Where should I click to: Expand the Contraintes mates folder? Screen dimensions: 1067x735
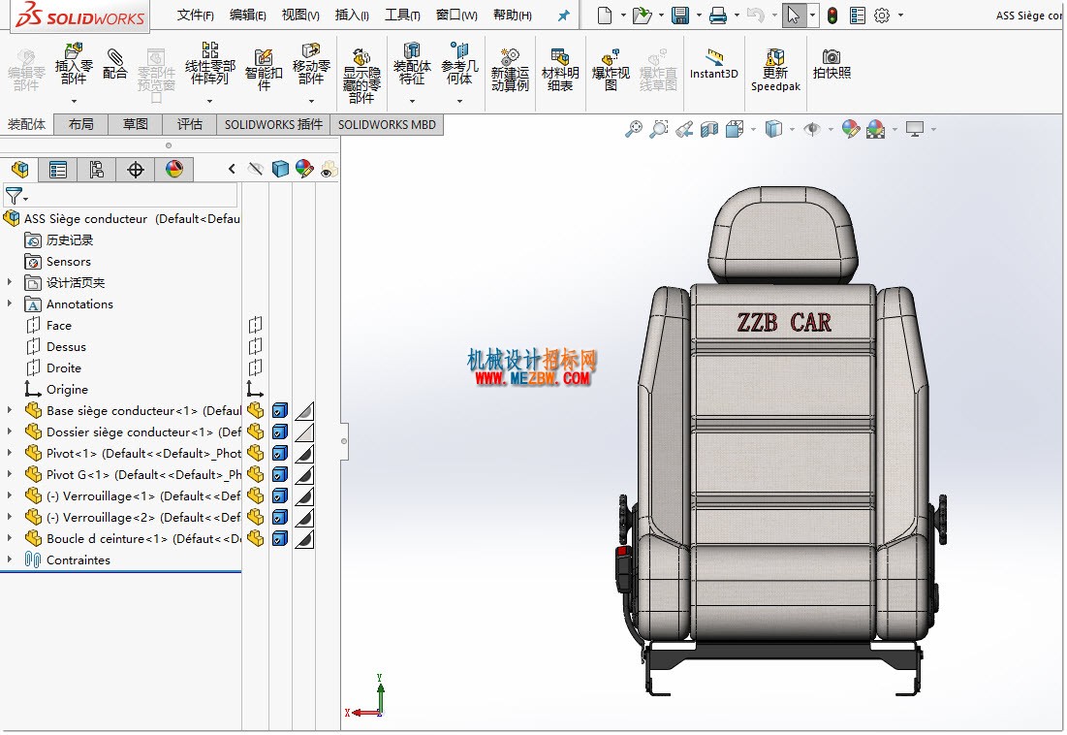pyautogui.click(x=10, y=559)
